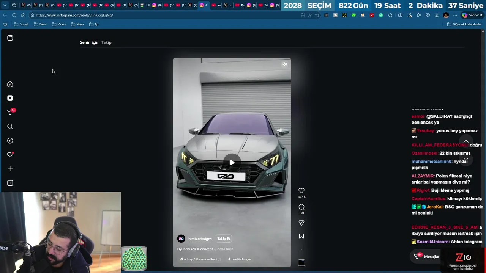Open the Video bookmarks folder
486x273 pixels.
click(x=59, y=24)
